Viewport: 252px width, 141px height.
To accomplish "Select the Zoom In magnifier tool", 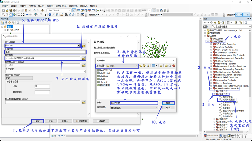I will [x=3, y=14].
